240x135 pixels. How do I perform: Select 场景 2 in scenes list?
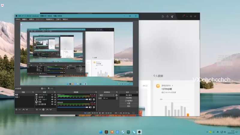25,97
